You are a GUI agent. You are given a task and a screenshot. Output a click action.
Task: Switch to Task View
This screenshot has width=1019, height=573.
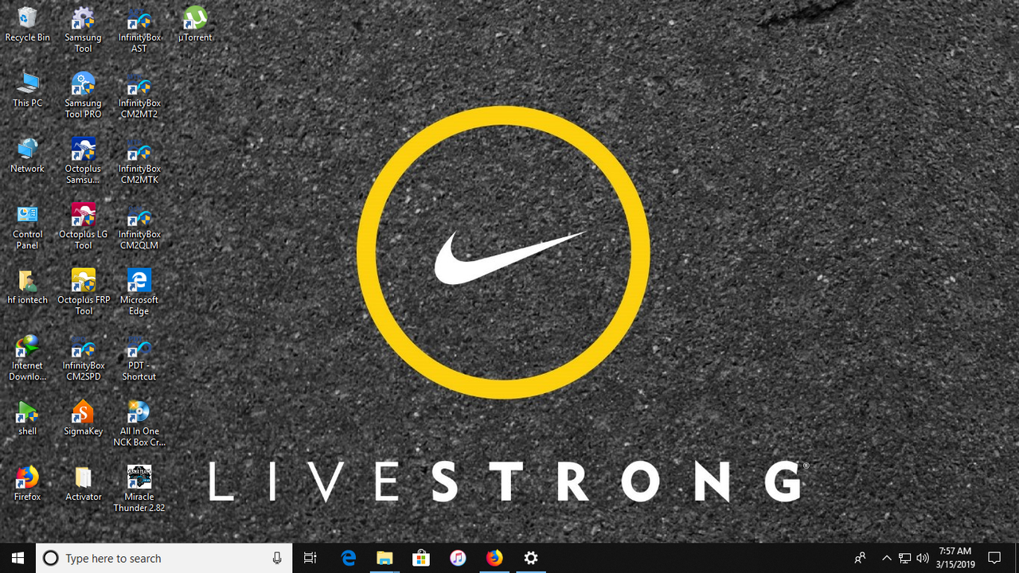click(310, 558)
